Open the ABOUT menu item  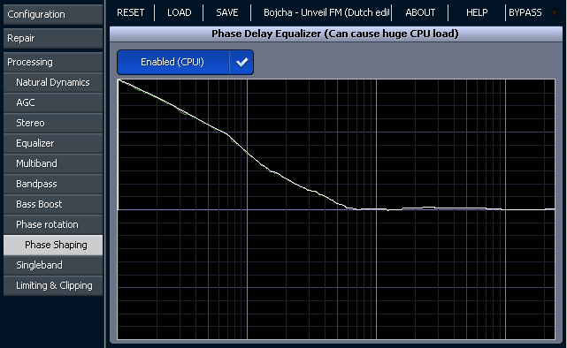420,12
